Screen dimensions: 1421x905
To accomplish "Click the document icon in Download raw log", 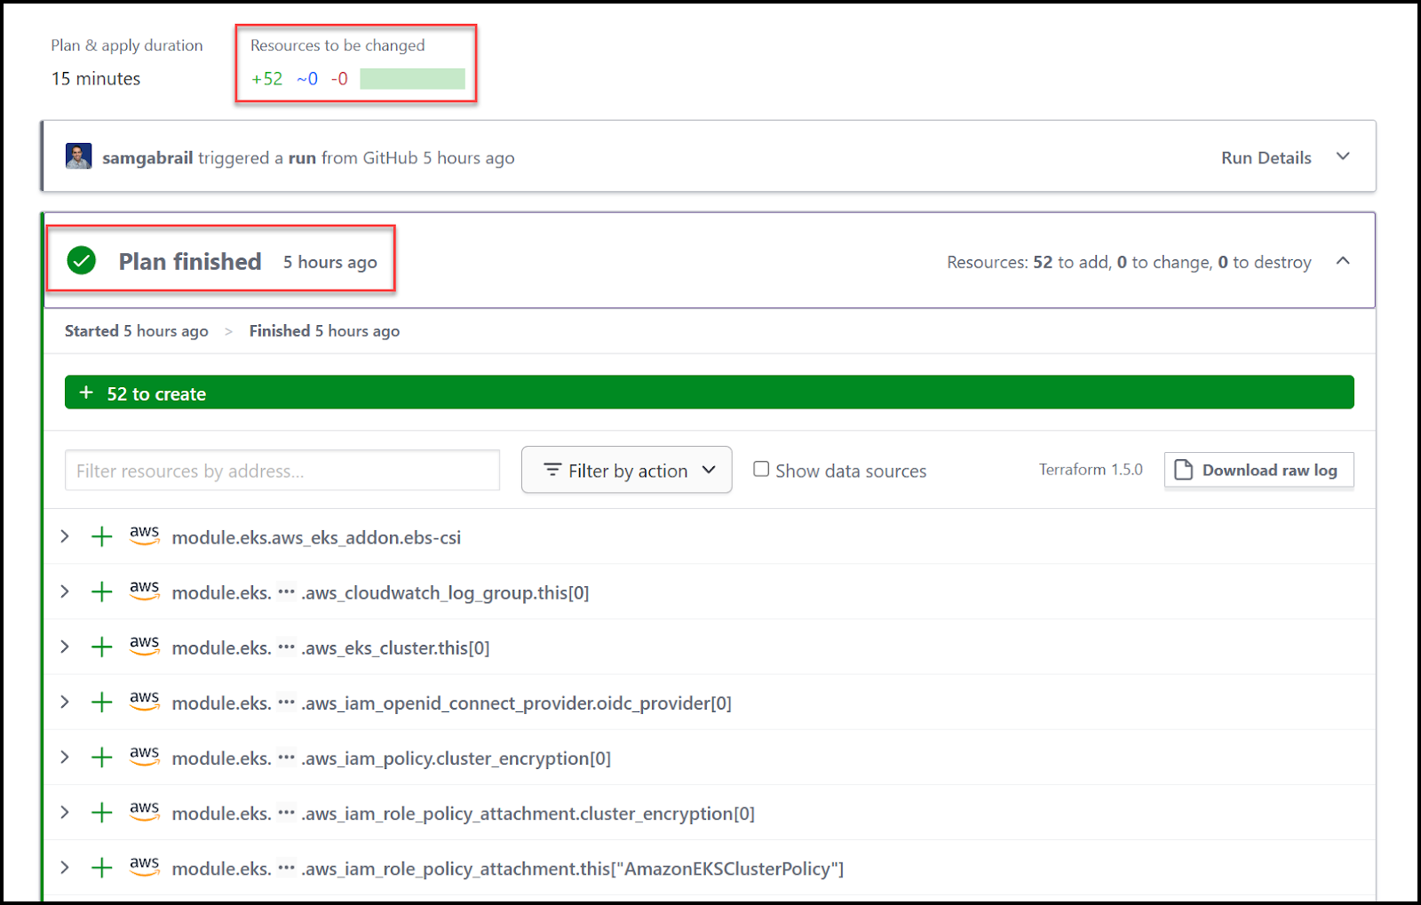I will tap(1183, 470).
